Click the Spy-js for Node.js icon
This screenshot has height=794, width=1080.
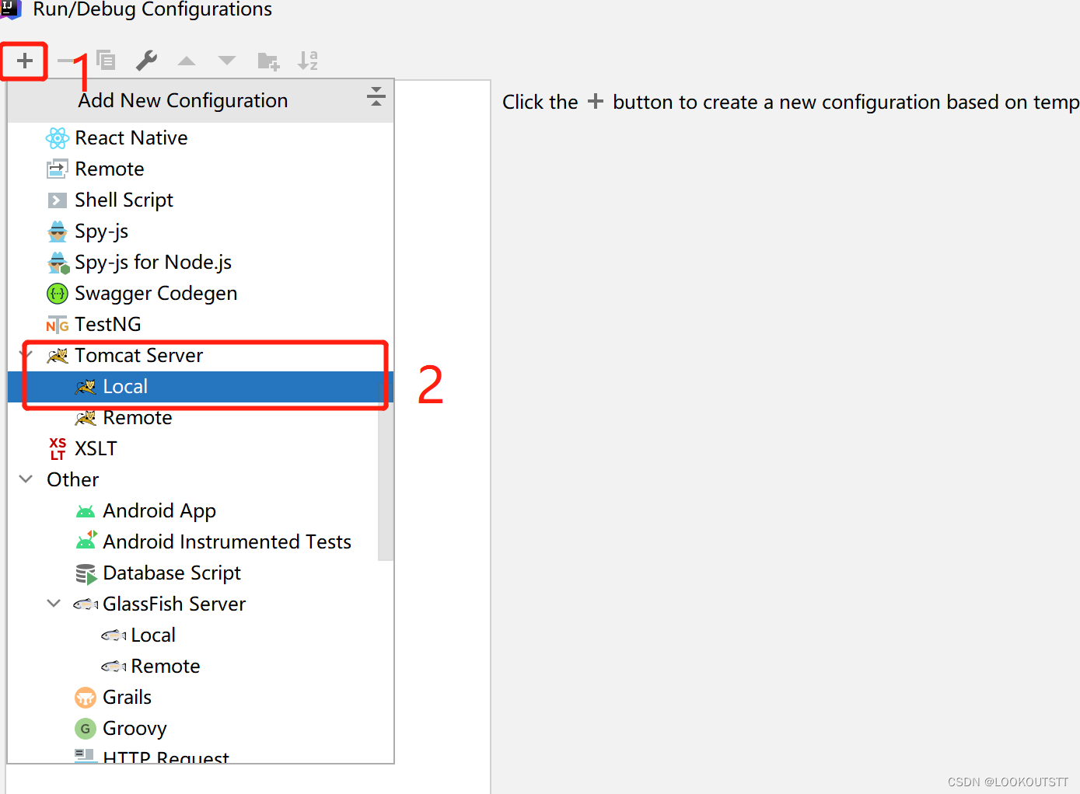click(58, 263)
